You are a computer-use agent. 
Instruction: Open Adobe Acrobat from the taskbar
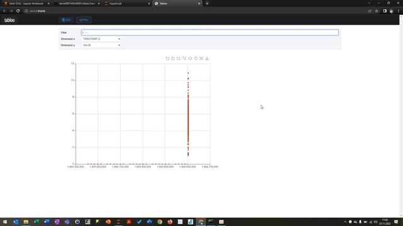coord(128,222)
